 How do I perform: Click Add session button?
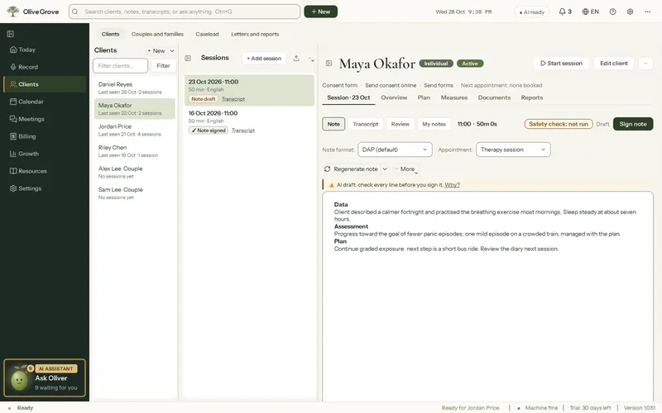coord(264,58)
